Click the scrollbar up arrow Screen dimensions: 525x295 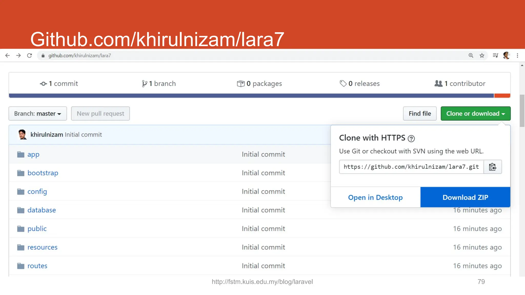click(x=522, y=66)
